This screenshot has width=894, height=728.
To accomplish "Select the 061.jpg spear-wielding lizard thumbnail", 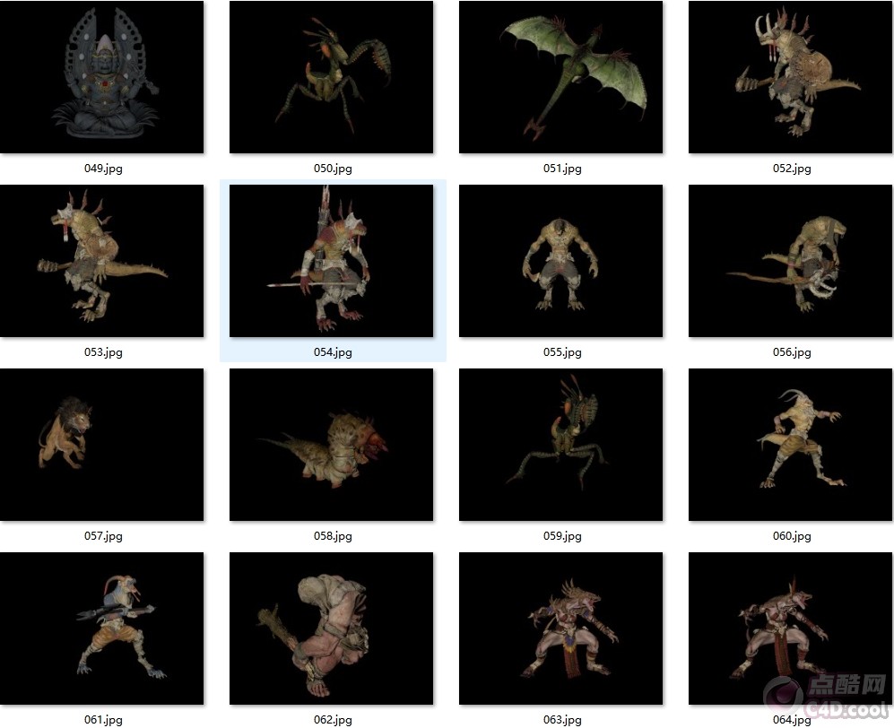I will tap(101, 628).
